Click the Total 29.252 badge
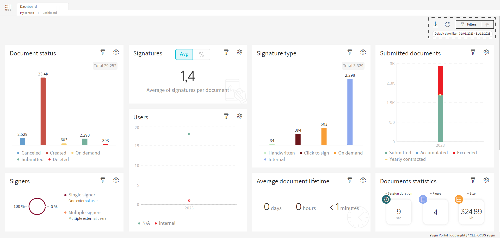500x238 pixels. [105, 66]
